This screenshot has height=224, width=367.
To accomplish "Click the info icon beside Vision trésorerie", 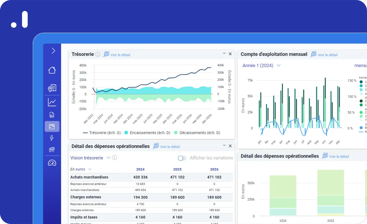I will click(115, 158).
